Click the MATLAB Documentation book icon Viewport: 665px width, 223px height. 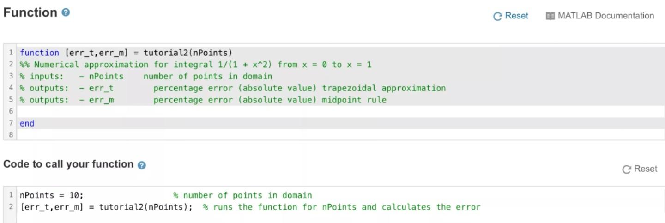[550, 16]
